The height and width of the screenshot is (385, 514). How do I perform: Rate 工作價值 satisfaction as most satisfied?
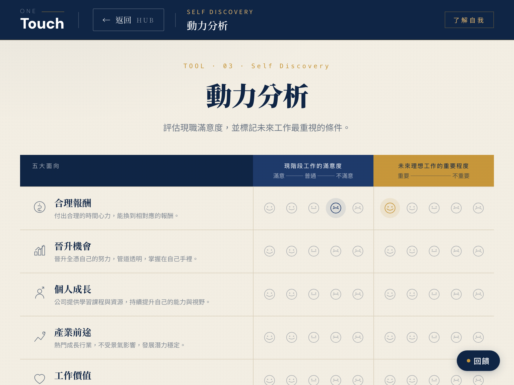[270, 380]
